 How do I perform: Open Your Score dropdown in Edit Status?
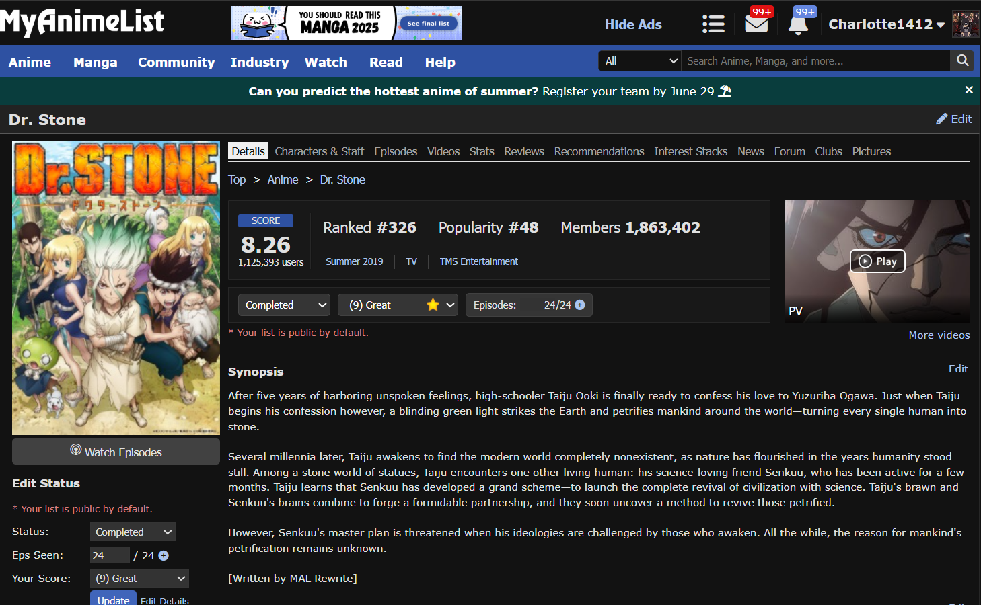[x=139, y=578]
